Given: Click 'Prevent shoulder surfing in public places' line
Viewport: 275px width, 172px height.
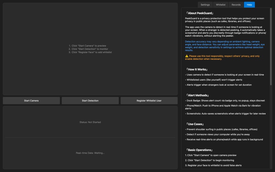Looking at the screenshot, I should (221, 129).
